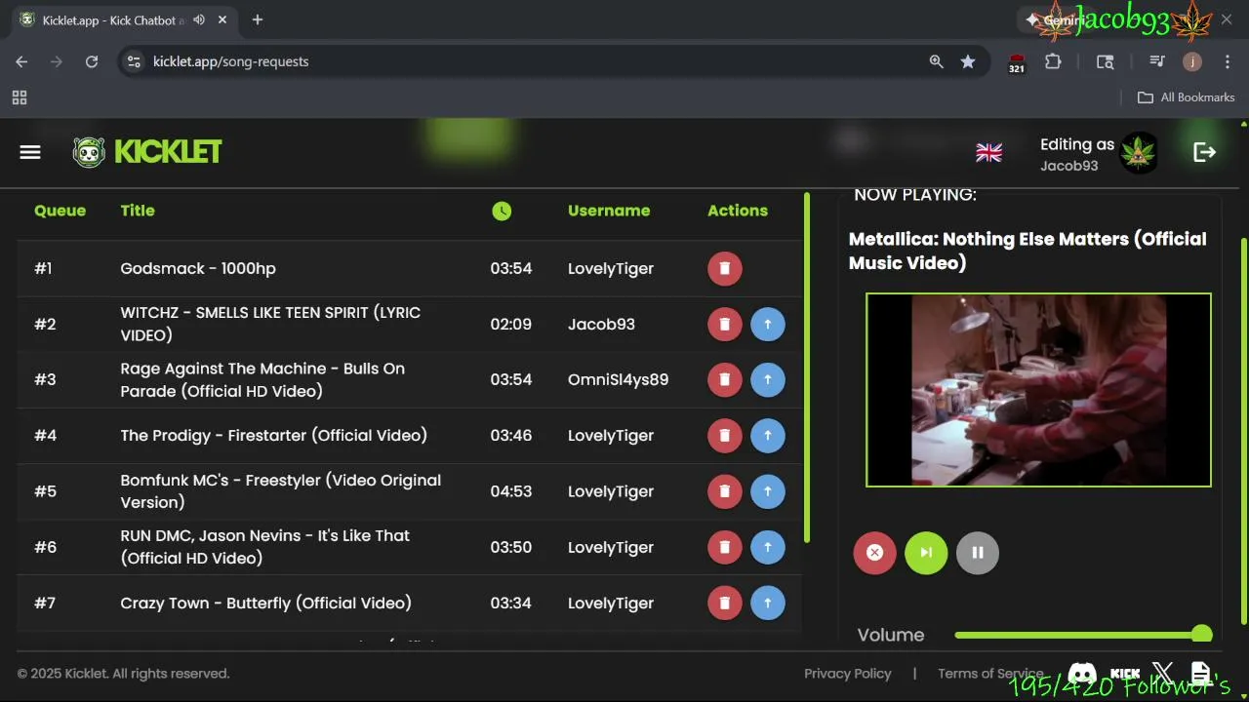Click the now playing Metallica title
The width and height of the screenshot is (1249, 702).
[1027, 251]
